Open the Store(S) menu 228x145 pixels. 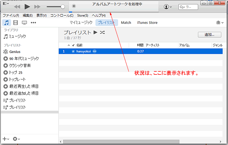coord(83,15)
